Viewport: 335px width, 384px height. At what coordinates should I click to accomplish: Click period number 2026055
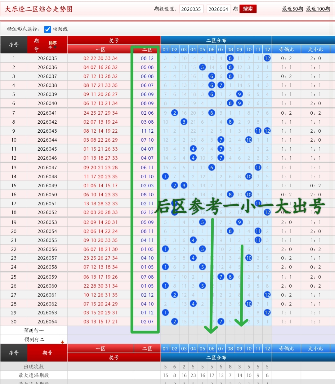click(x=47, y=240)
